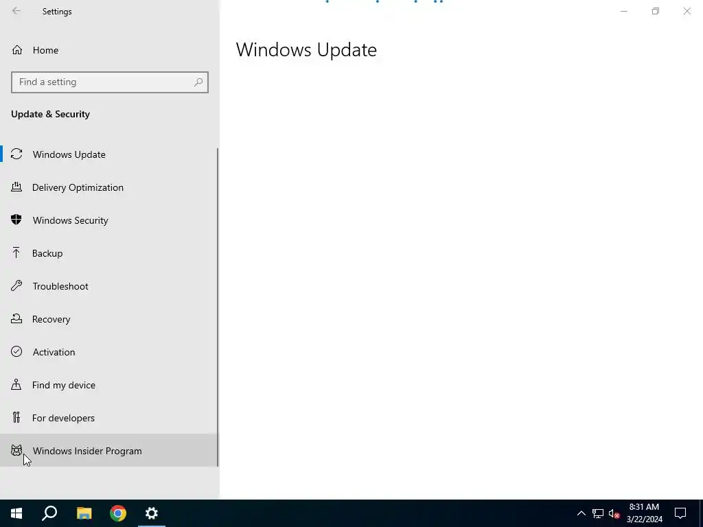This screenshot has height=527, width=703.
Task: Click the Home house icon
Action: [17, 49]
